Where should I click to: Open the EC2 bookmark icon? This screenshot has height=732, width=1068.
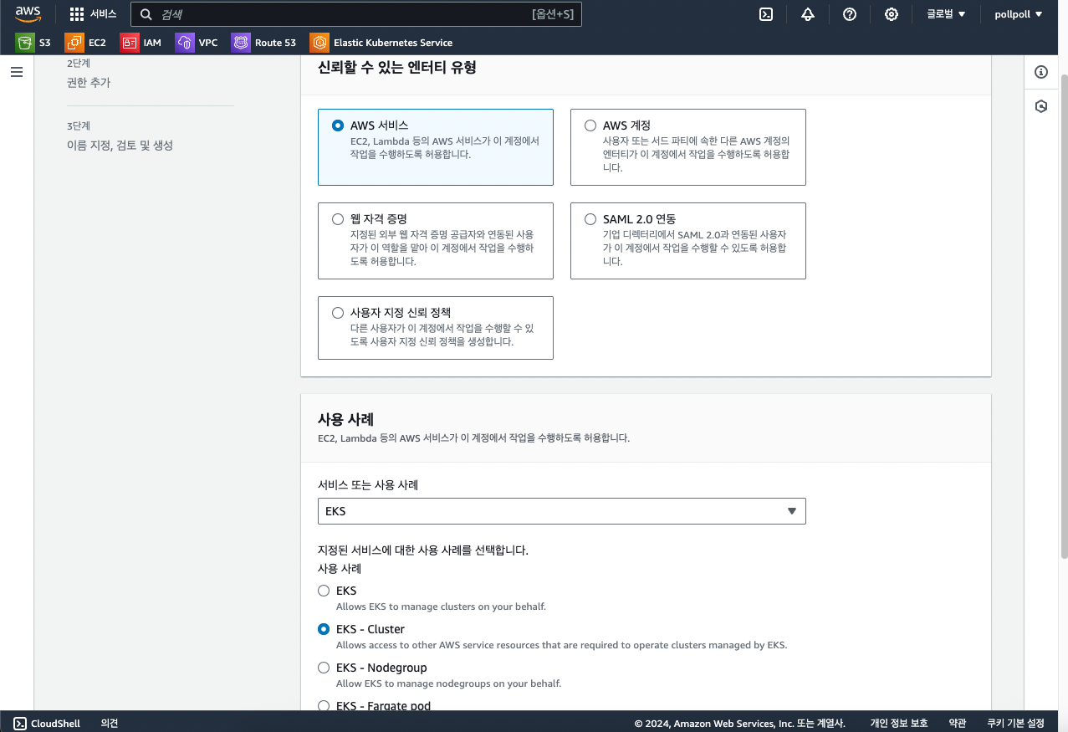point(74,43)
